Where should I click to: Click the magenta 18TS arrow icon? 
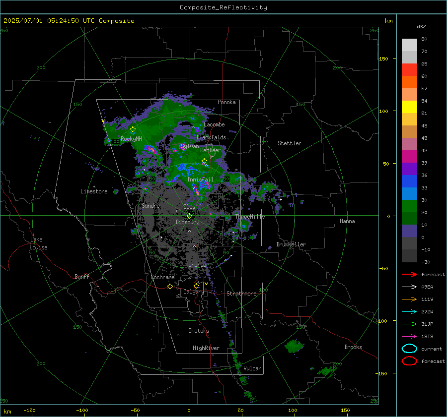coord(409,337)
